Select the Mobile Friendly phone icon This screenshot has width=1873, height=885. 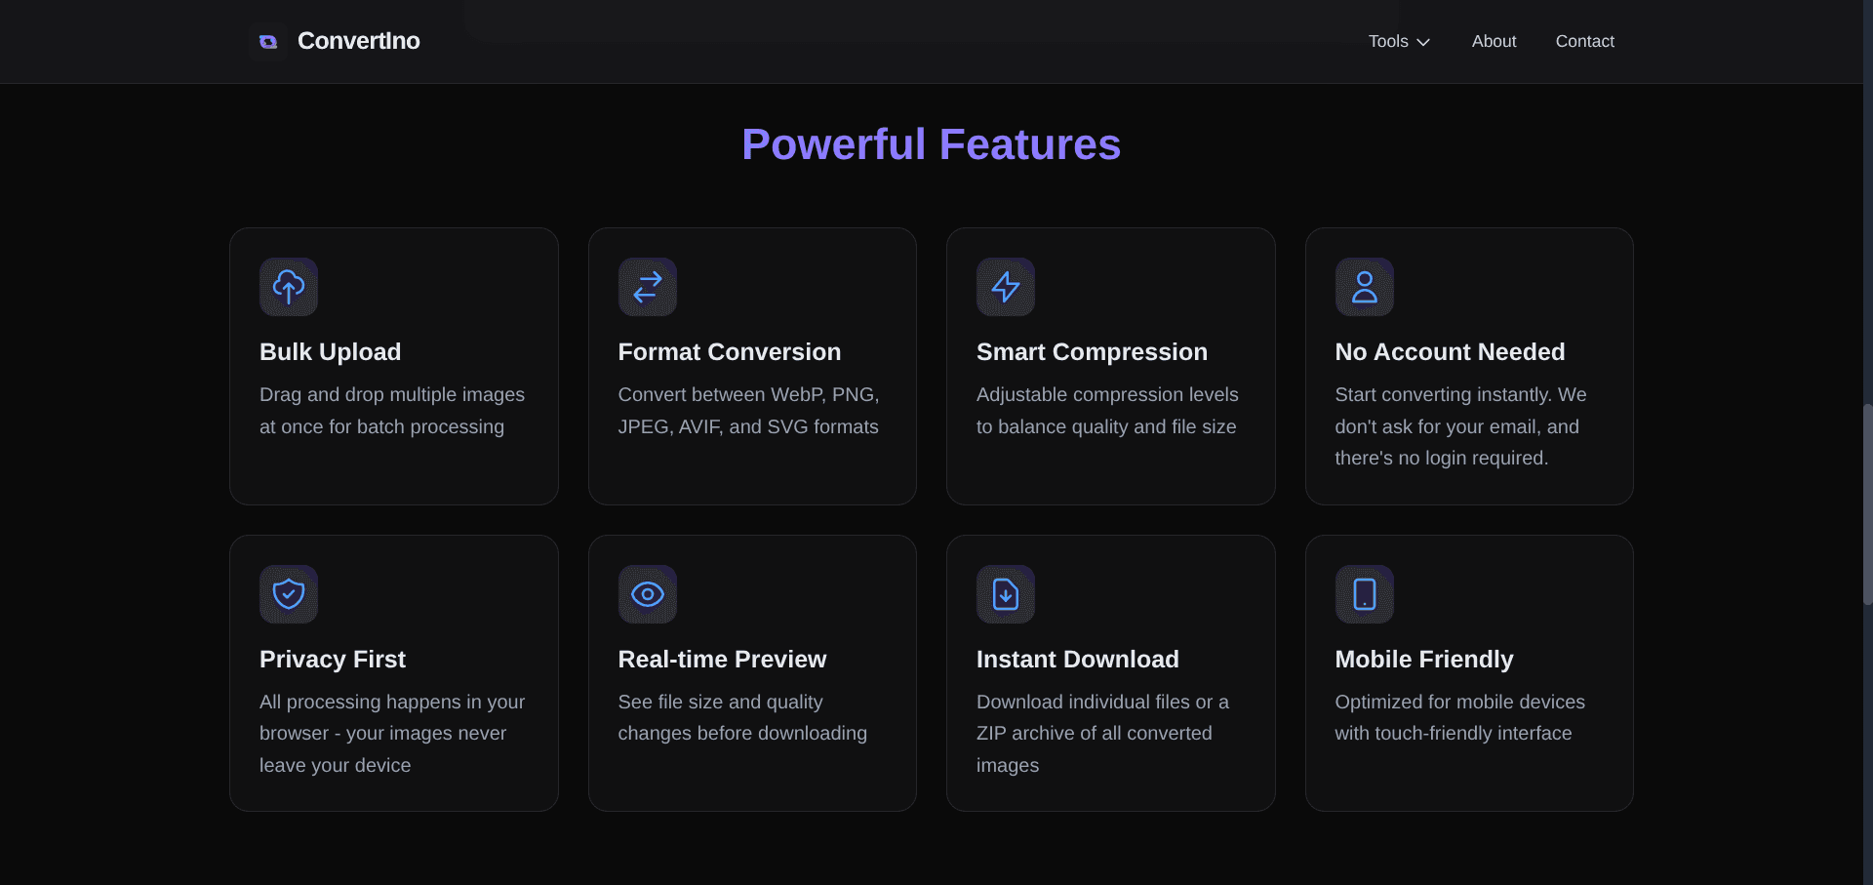(1364, 593)
